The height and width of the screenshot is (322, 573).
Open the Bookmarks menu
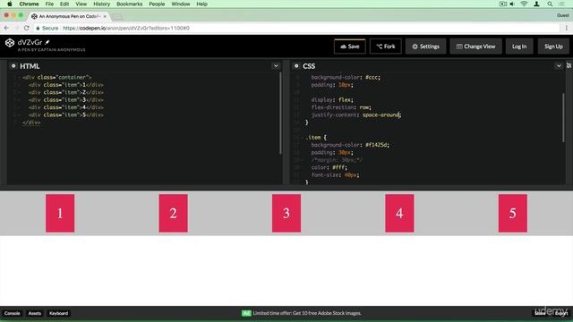click(x=129, y=4)
